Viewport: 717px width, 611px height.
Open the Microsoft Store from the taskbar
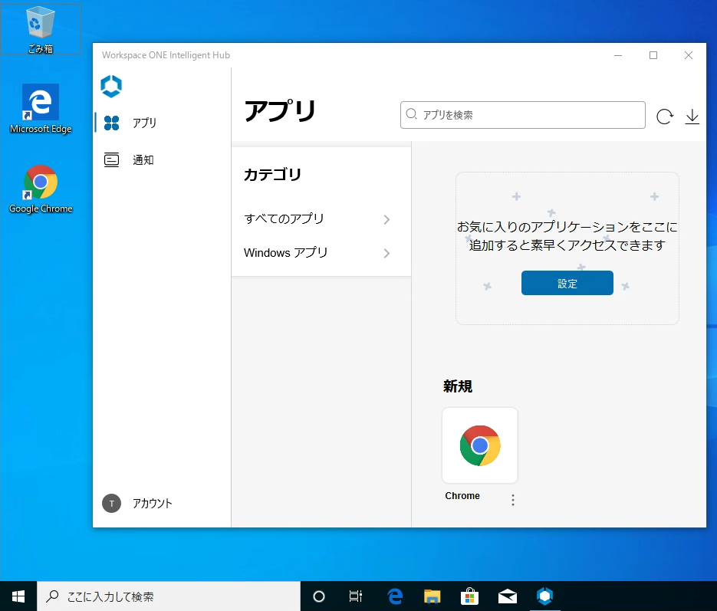coord(469,596)
